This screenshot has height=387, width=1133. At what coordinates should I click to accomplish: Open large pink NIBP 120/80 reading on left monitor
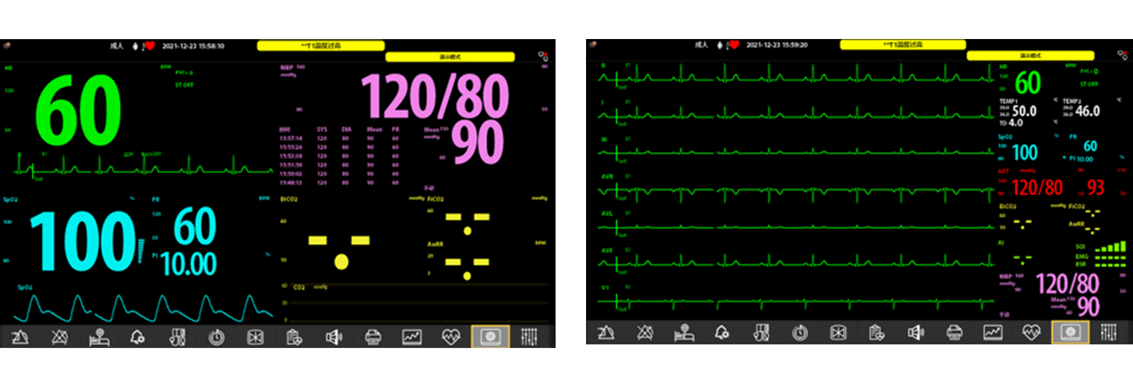point(434,96)
